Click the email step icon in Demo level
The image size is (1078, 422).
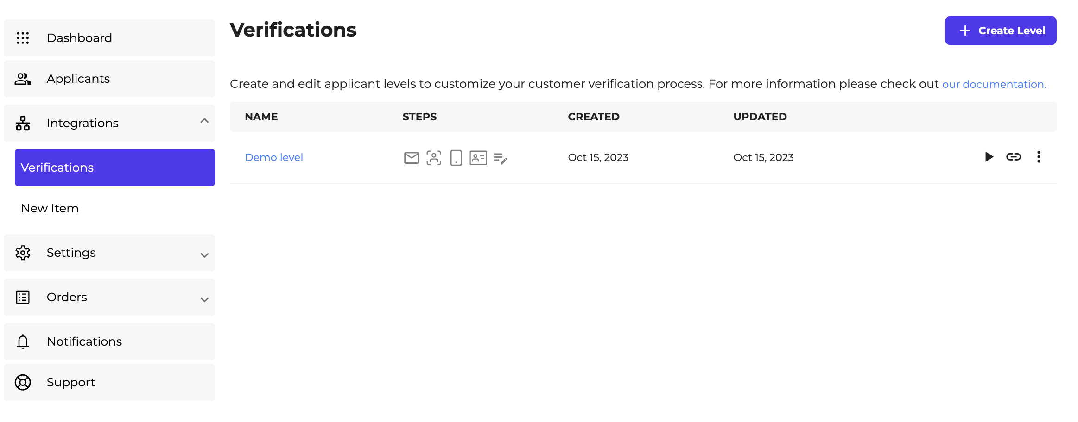411,158
